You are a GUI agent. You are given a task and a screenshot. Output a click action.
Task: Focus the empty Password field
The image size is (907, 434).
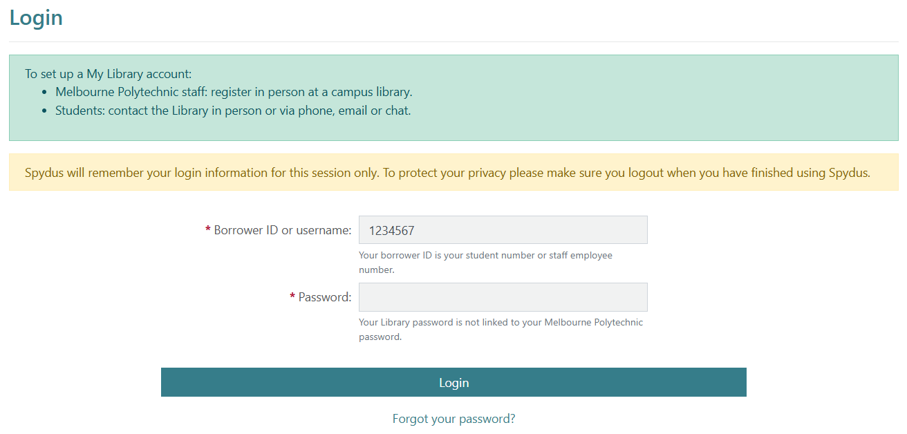click(503, 297)
